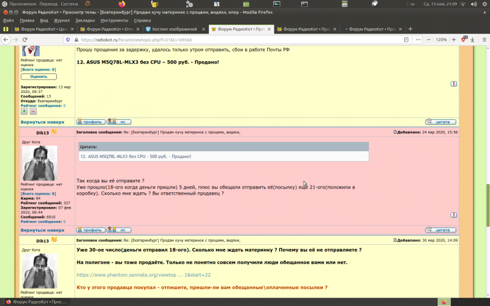Click first 'Вернуться наверх' link
490x306 pixels.
(42, 122)
